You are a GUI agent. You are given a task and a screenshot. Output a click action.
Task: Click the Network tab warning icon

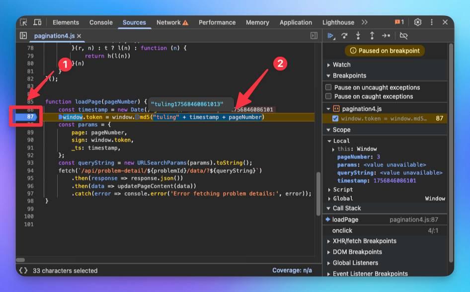pyautogui.click(x=185, y=22)
